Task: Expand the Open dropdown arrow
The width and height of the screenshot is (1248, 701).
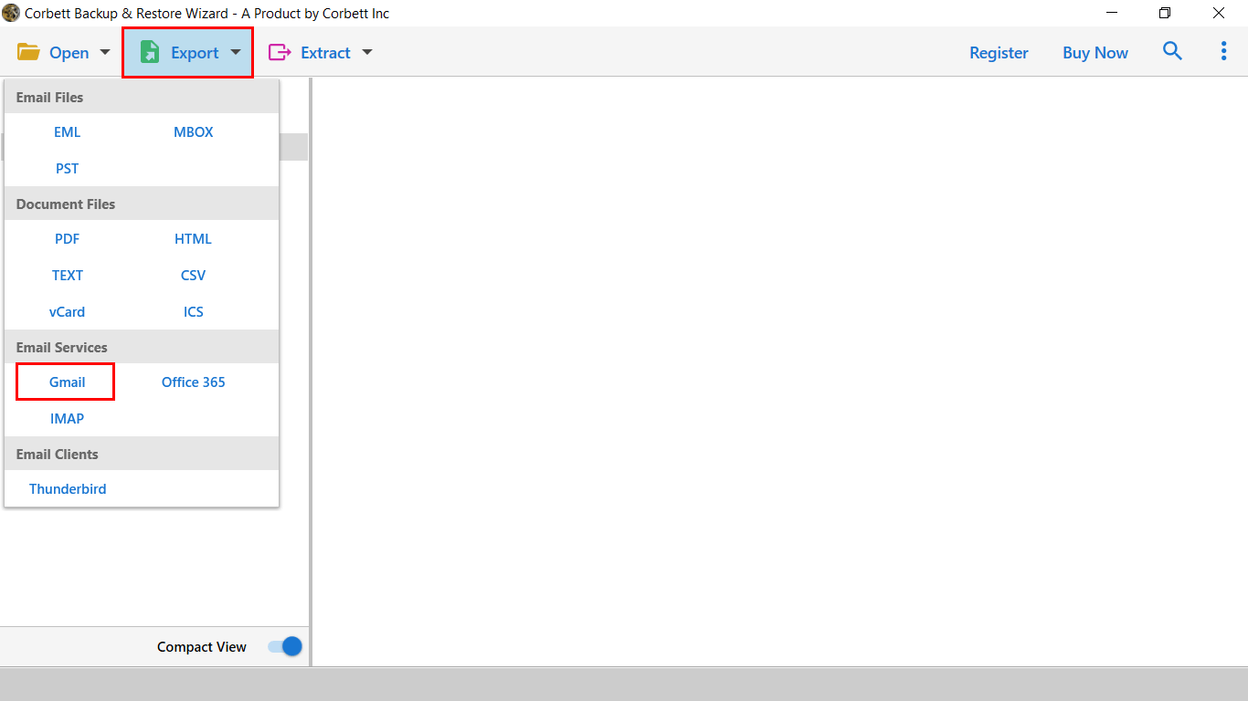Action: (104, 52)
